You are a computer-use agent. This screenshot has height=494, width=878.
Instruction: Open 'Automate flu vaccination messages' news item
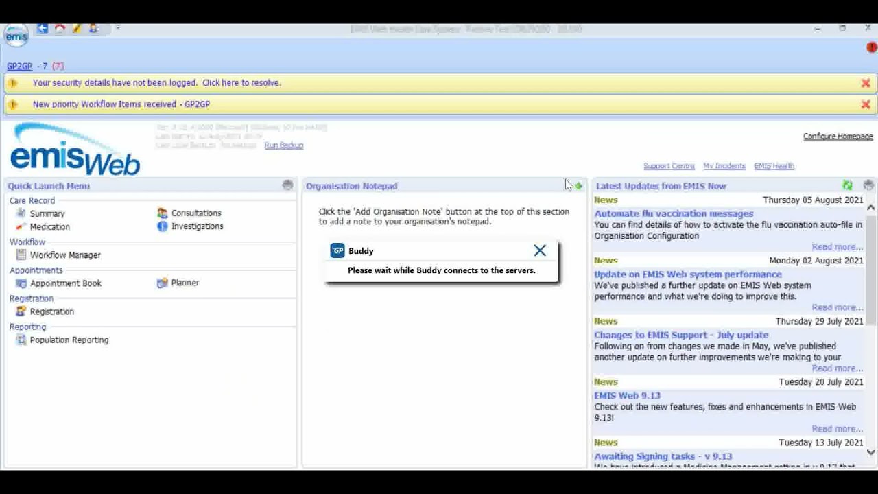tap(674, 213)
